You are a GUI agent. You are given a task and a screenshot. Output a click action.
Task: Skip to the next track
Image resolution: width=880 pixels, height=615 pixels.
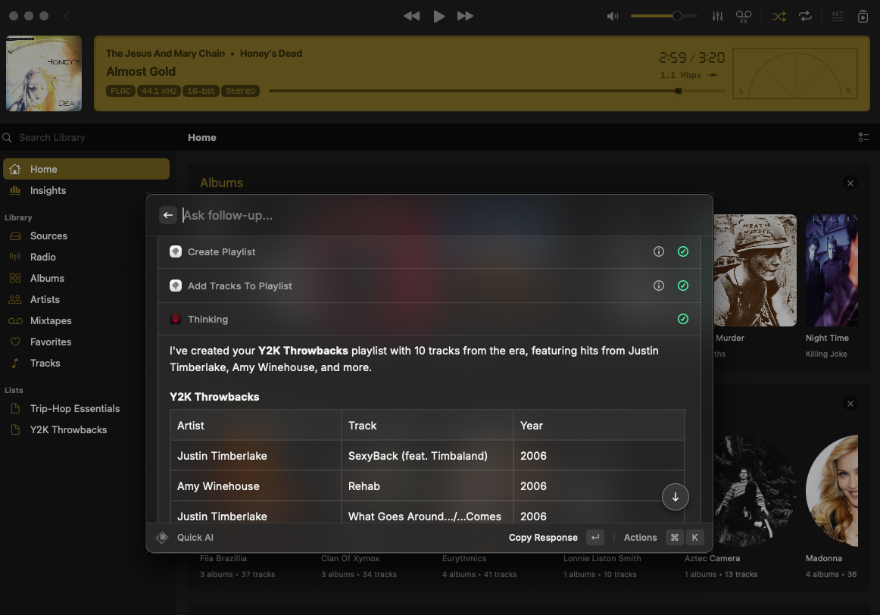[466, 16]
